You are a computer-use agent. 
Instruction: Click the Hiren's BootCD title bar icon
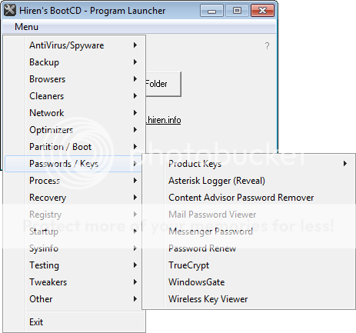10,11
